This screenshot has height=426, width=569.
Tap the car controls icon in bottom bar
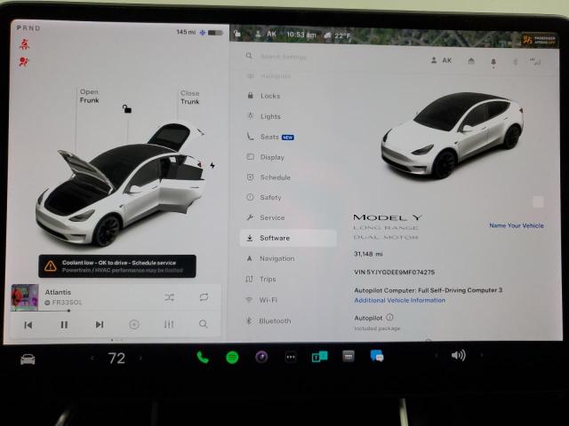[28, 359]
